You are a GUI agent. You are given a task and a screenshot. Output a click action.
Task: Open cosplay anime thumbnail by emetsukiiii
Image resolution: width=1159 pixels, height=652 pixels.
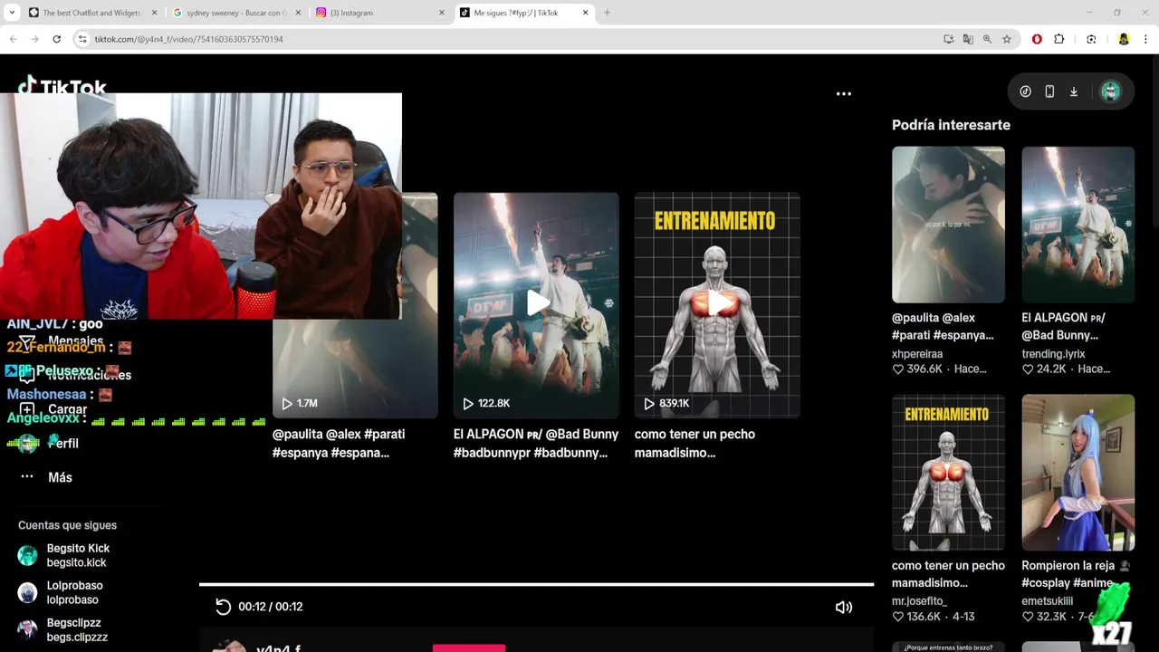click(x=1078, y=472)
